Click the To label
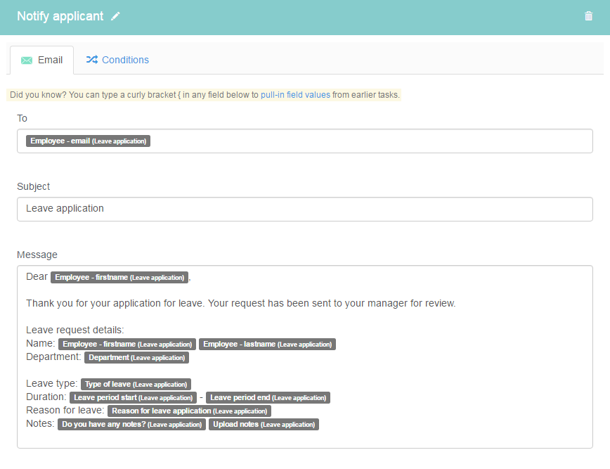Screen dimensions: 610x469 tap(22, 118)
